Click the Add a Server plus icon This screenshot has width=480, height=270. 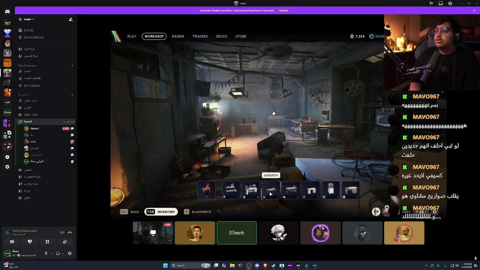click(x=7, y=157)
